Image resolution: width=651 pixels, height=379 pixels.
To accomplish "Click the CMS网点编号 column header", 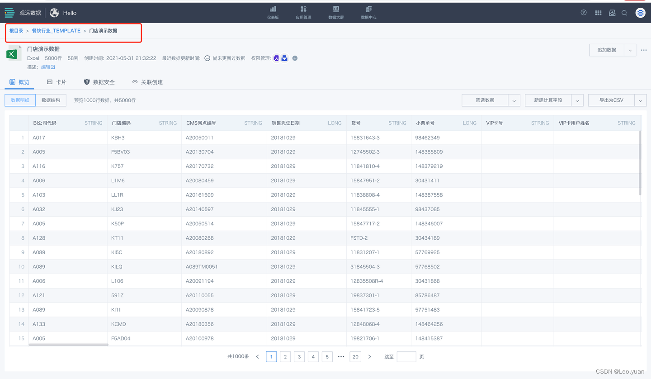I will [x=224, y=123].
